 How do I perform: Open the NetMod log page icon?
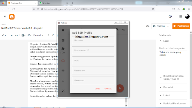tap(63, 40)
